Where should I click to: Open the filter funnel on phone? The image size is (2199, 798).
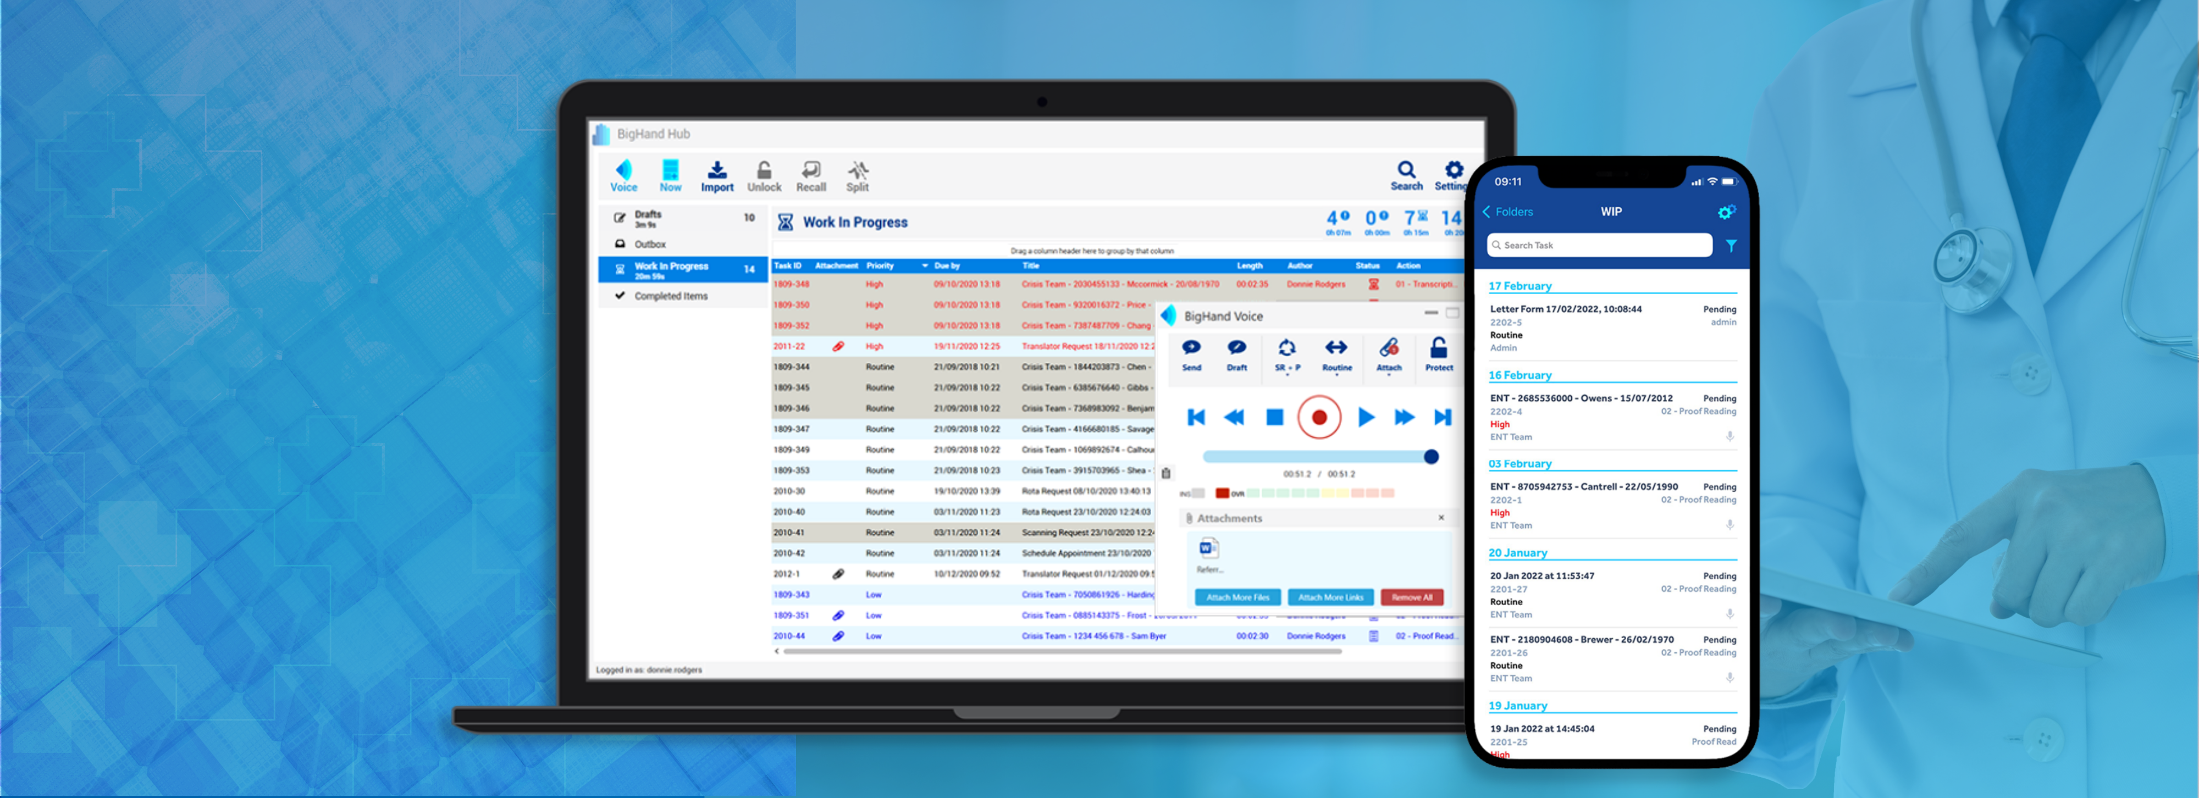(1731, 246)
